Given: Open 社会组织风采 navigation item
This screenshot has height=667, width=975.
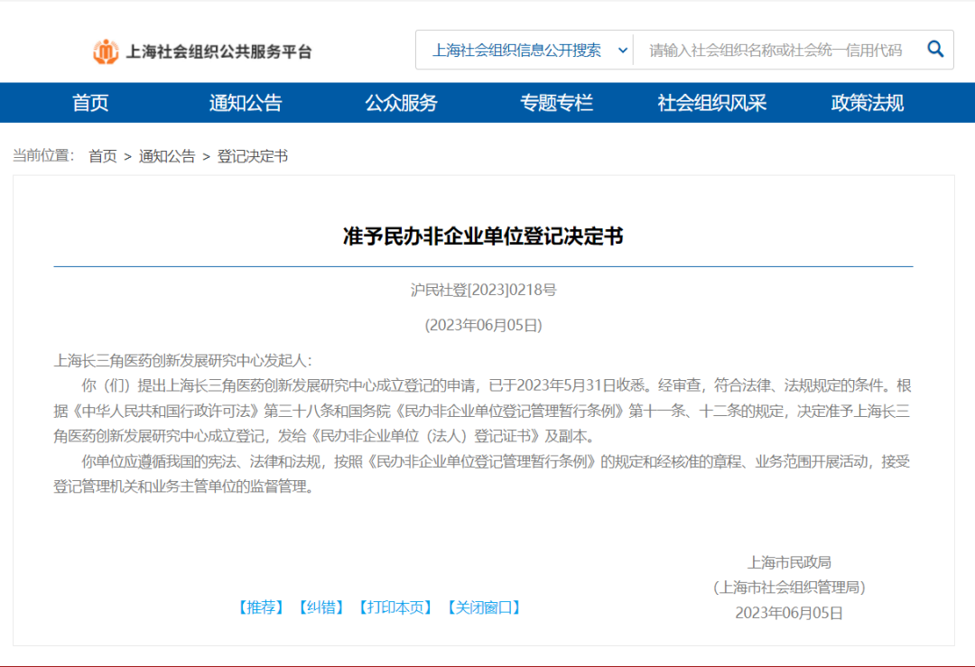Looking at the screenshot, I should 711,103.
